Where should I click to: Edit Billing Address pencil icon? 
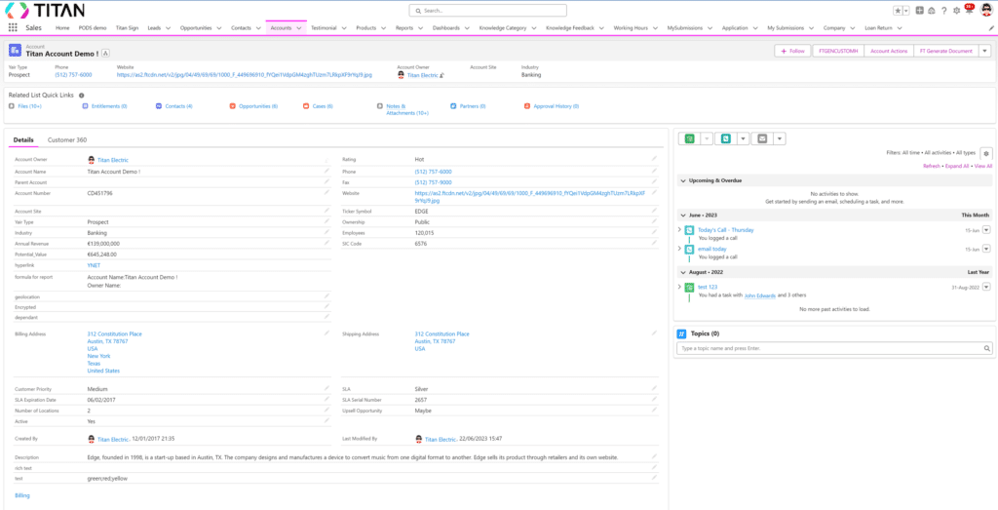(x=326, y=333)
